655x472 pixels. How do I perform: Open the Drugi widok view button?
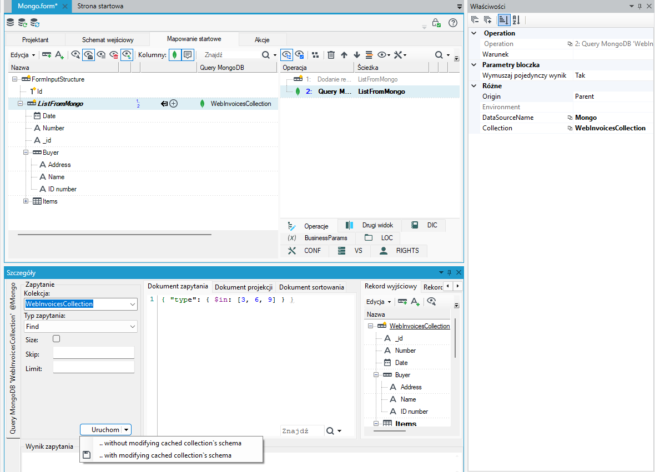click(370, 225)
